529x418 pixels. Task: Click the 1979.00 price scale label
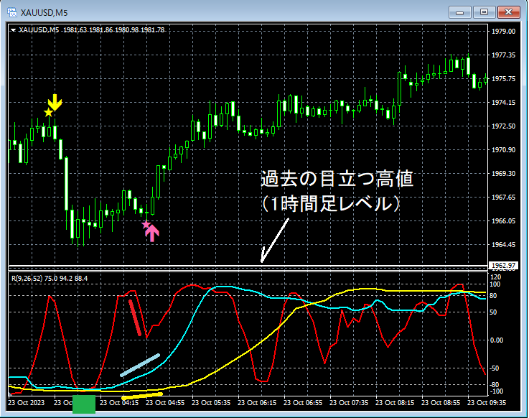coord(503,32)
